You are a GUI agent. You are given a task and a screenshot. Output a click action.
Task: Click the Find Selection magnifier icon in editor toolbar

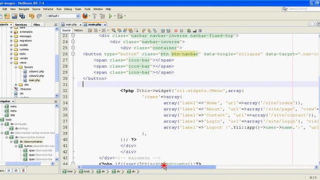point(113,30)
